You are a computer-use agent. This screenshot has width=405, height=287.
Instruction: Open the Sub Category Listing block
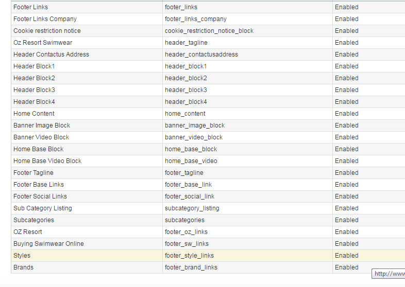click(42, 208)
